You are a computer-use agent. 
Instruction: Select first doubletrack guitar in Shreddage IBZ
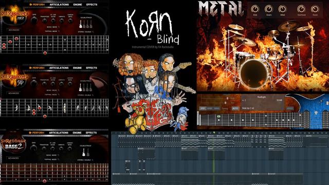(81, 24)
